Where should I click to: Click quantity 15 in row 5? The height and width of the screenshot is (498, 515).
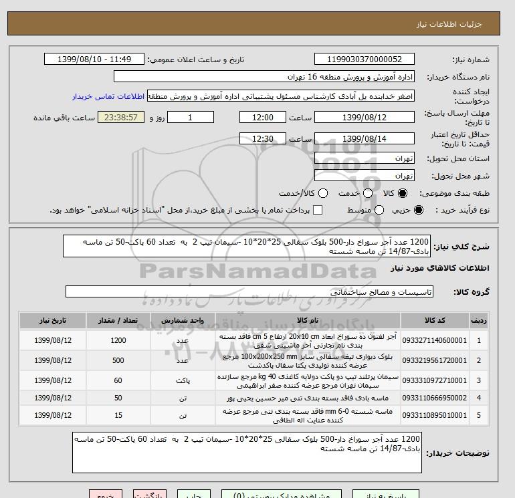[x=118, y=415]
